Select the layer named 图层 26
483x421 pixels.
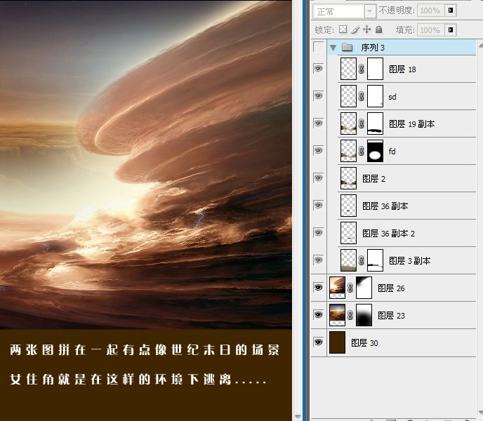pos(391,288)
